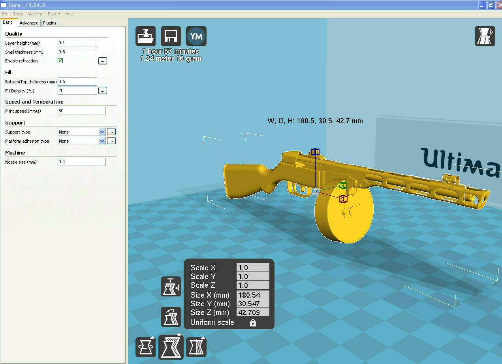Click the Reset scale icon
The height and width of the screenshot is (364, 502).
click(171, 317)
